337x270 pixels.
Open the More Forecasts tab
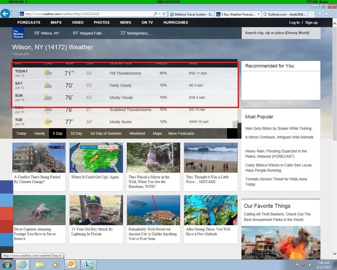181,134
